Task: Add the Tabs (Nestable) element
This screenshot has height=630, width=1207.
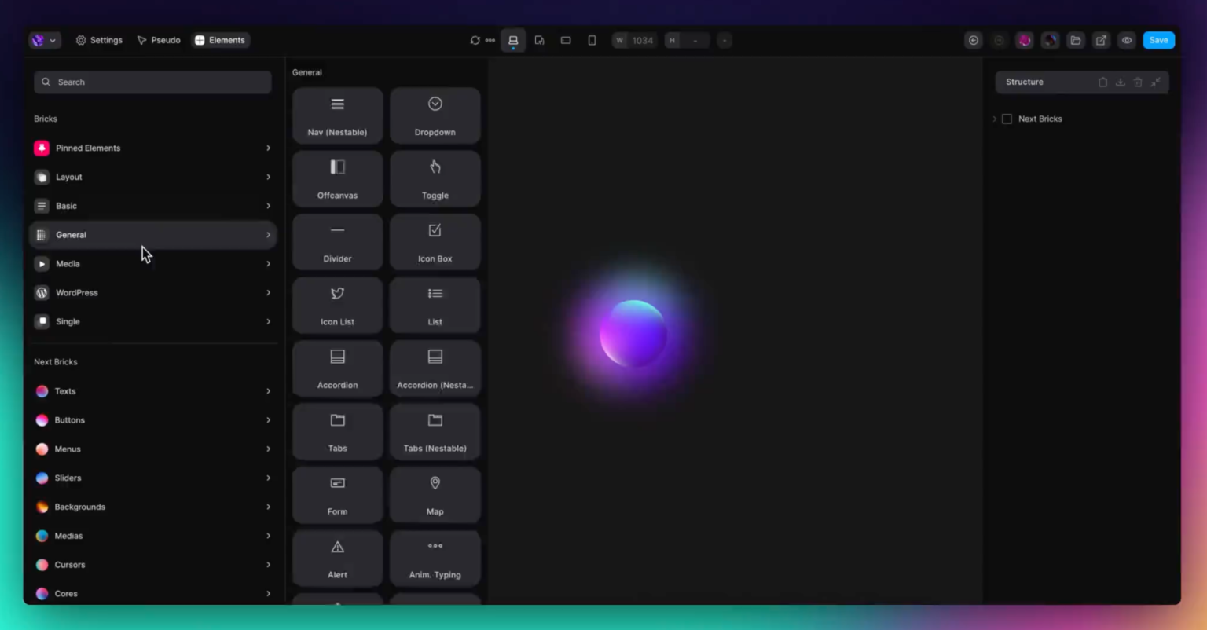Action: [435, 431]
